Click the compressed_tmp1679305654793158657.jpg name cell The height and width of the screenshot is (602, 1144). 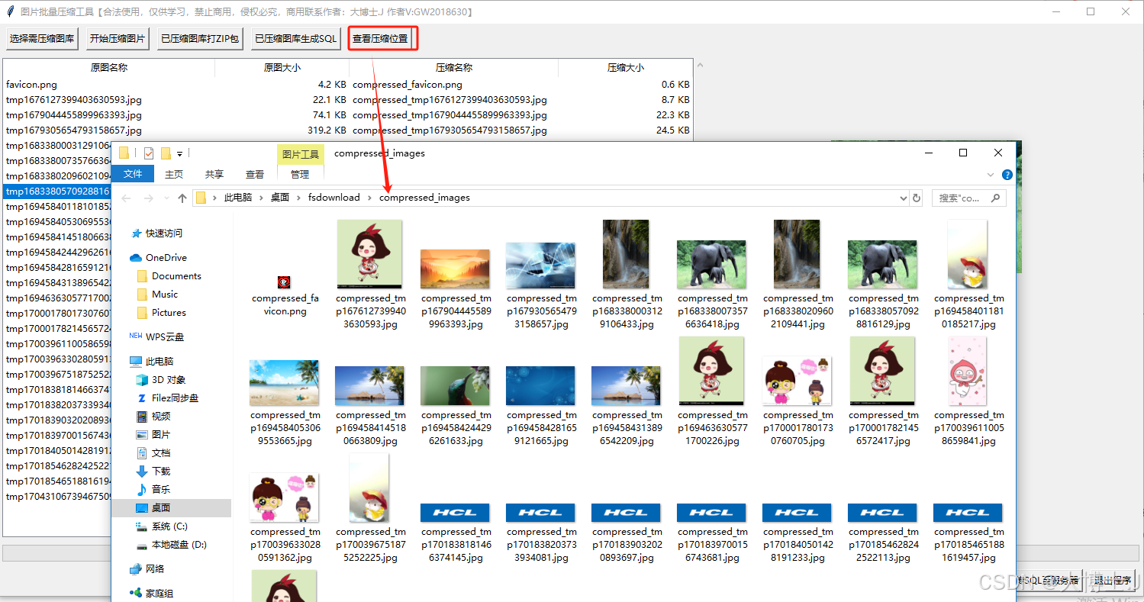[x=450, y=130]
